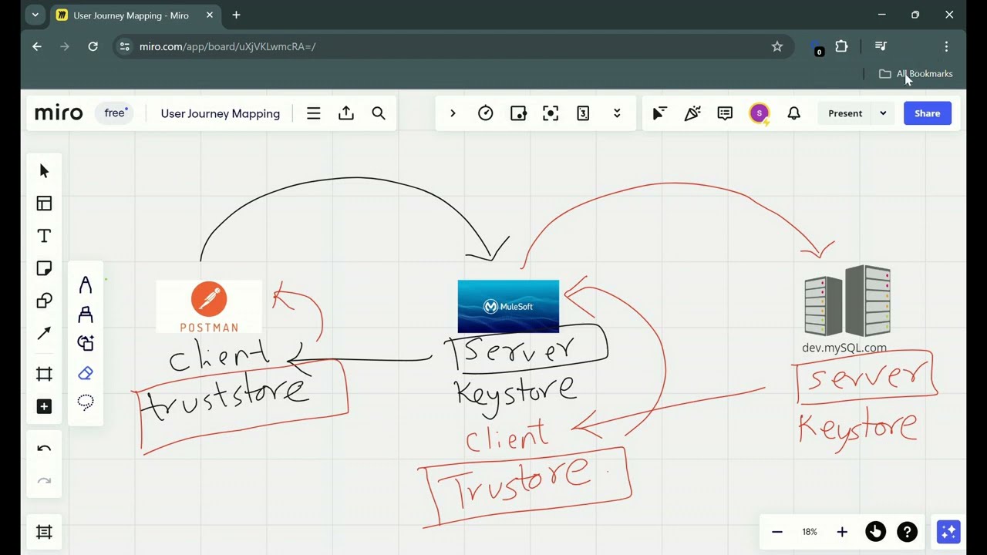Click the blue Share button
The height and width of the screenshot is (555, 987).
pyautogui.click(x=927, y=113)
